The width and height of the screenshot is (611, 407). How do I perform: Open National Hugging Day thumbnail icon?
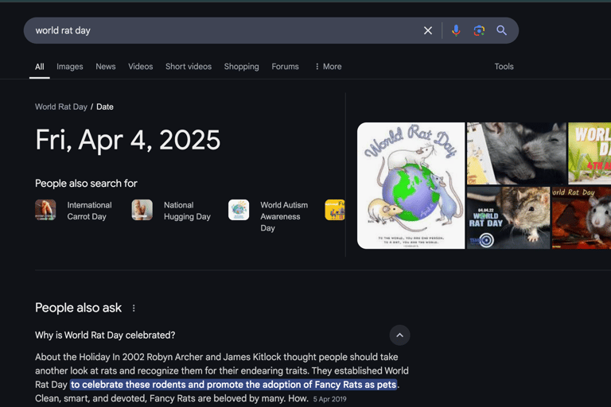tap(142, 210)
